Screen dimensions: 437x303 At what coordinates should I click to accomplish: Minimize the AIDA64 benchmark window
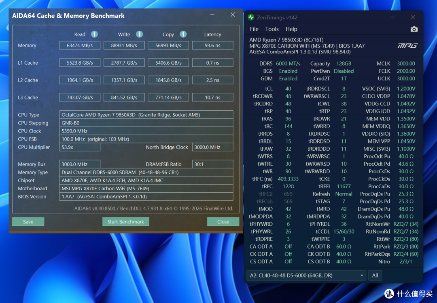(x=212, y=15)
